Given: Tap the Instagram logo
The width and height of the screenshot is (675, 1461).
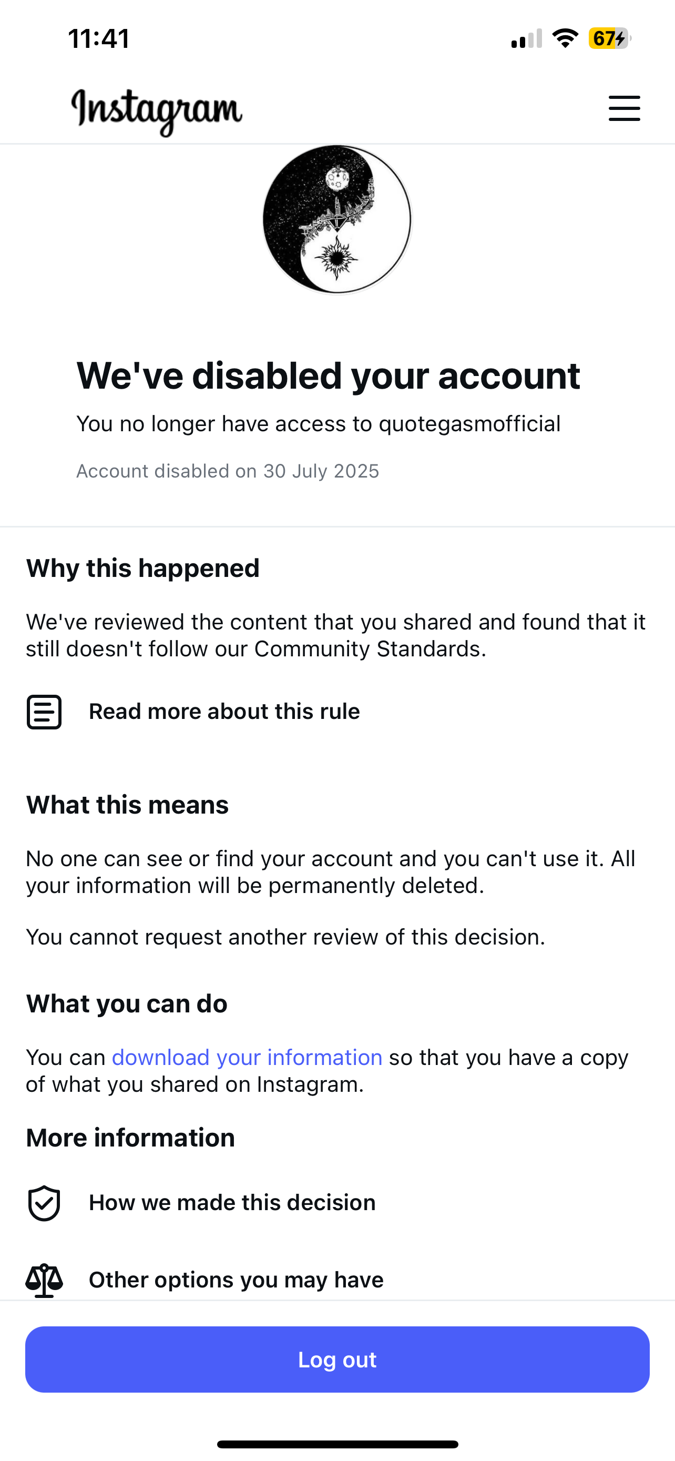Looking at the screenshot, I should pos(157,111).
